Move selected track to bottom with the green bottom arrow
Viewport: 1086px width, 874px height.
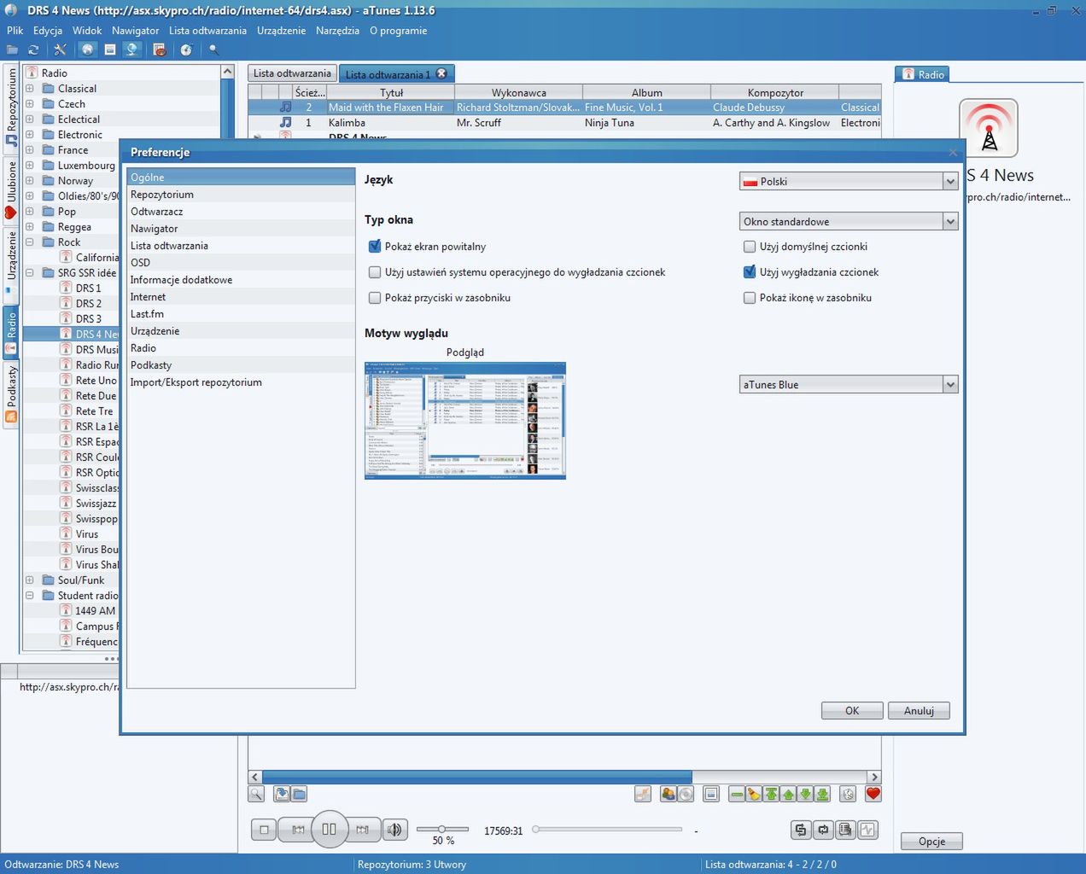click(x=822, y=794)
